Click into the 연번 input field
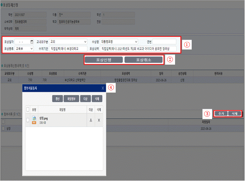 (164, 42)
